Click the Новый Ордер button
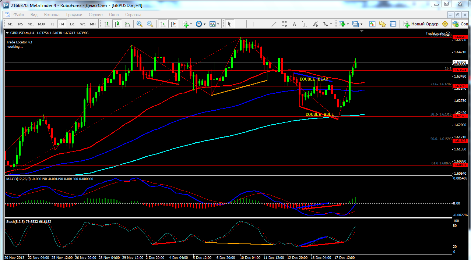 click(421, 24)
